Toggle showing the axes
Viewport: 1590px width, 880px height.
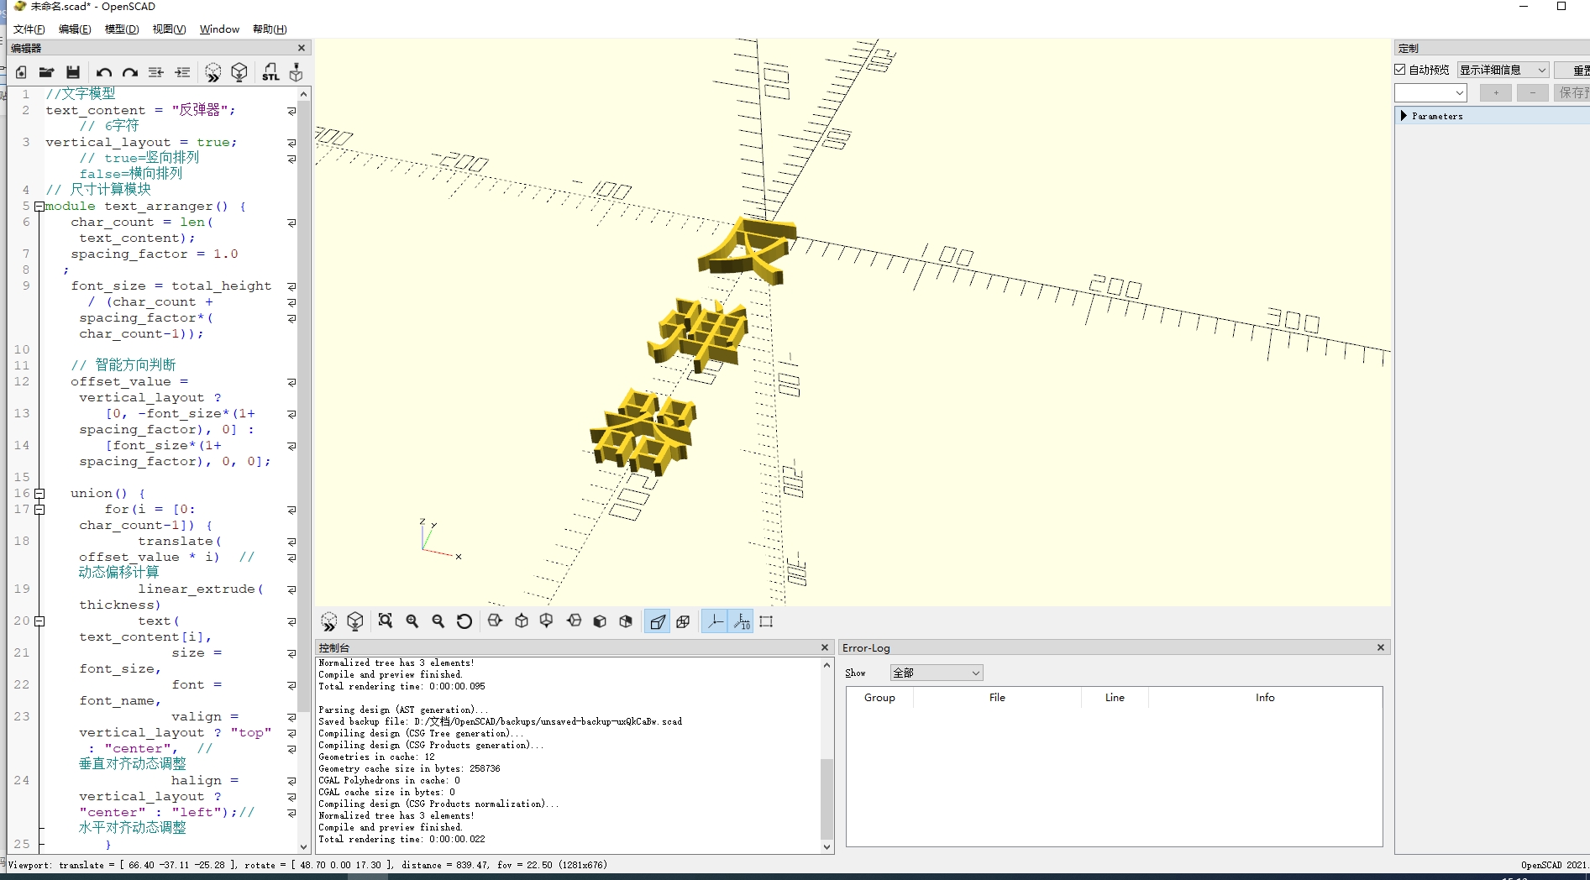pos(715,621)
